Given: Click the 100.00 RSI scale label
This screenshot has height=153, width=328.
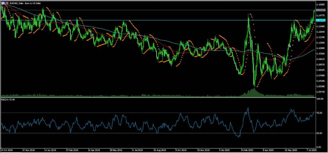Looking at the screenshot, I should (x=320, y=99).
